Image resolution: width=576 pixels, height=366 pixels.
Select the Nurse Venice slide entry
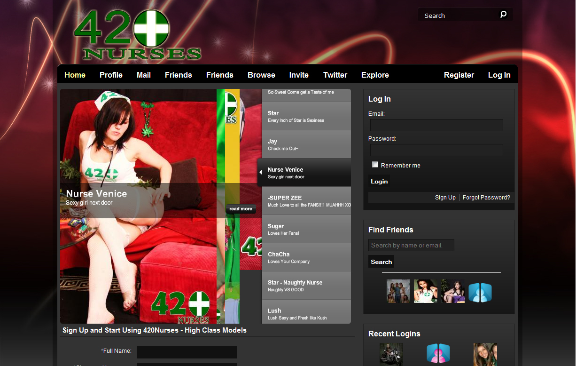tap(304, 173)
